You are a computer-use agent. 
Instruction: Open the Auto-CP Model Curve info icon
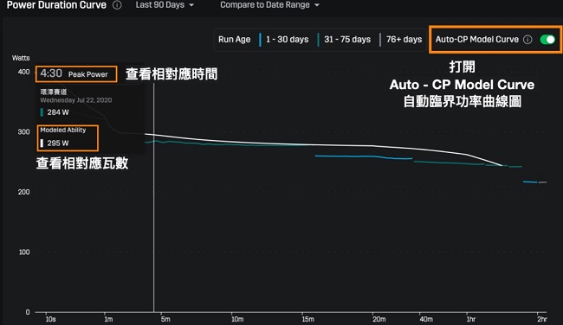click(527, 40)
